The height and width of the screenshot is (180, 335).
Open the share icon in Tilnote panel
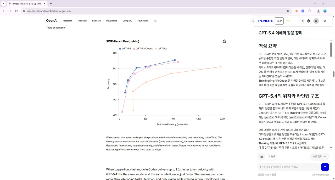pyautogui.click(x=303, y=21)
